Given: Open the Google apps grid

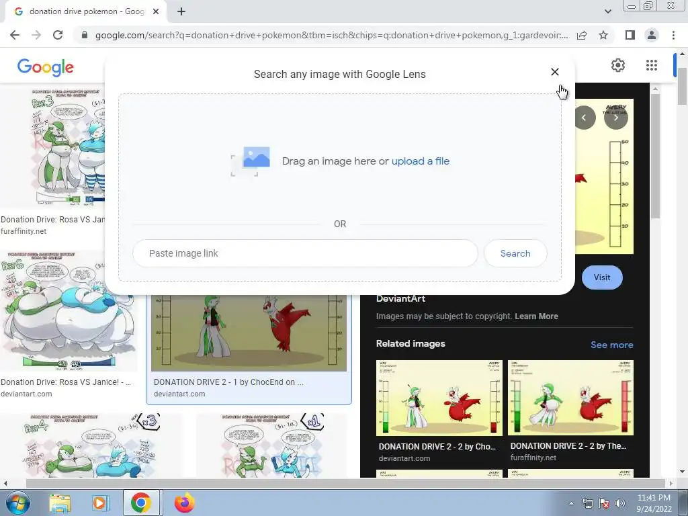Looking at the screenshot, I should [652, 65].
